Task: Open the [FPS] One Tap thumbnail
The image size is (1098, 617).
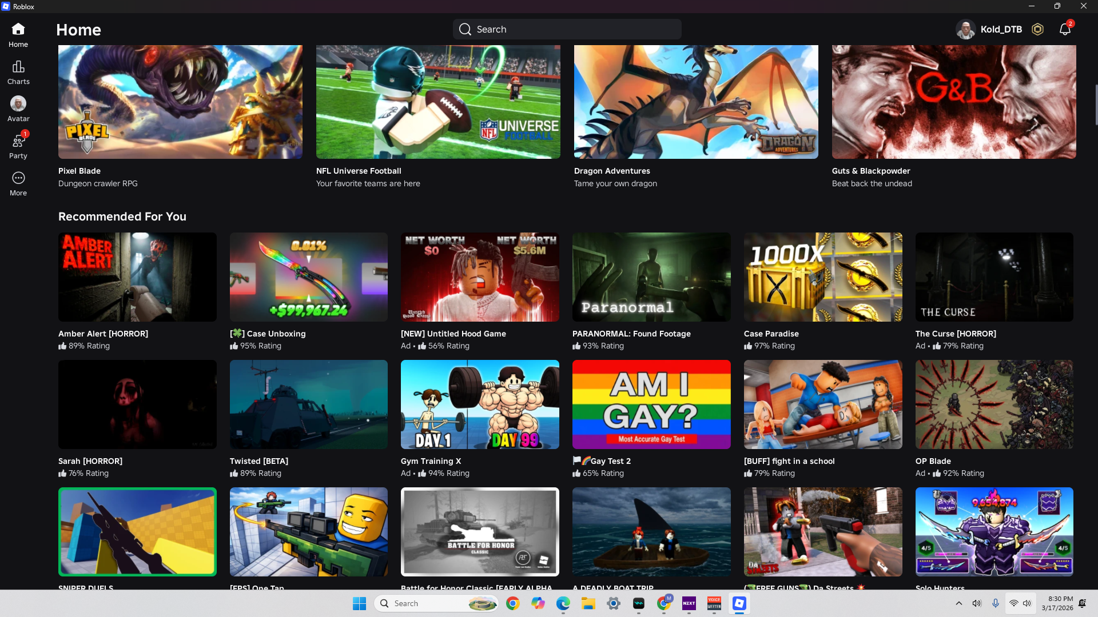Action: click(309, 532)
